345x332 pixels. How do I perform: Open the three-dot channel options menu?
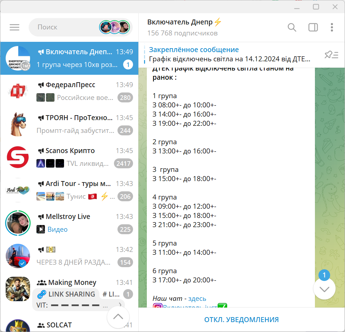tap(332, 27)
